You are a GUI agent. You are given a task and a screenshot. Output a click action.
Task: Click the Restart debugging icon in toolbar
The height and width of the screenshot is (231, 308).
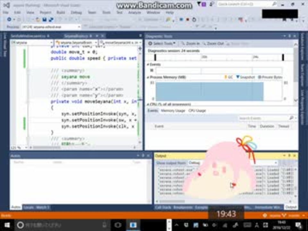click(194, 20)
